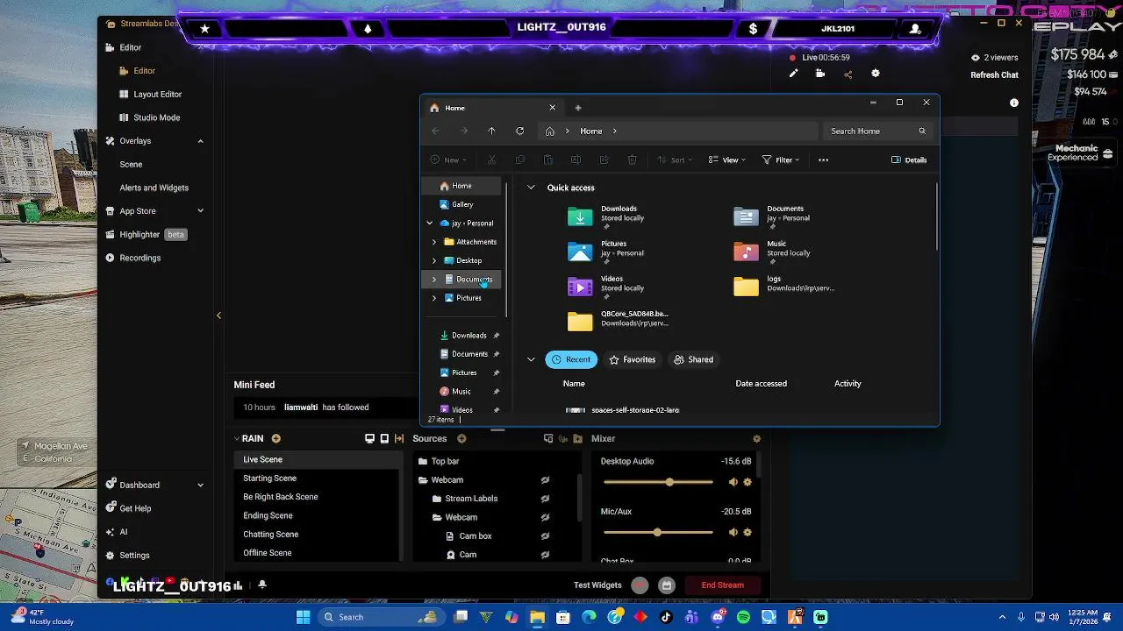
Task: Add a new source in Sources panel
Action: pos(461,438)
